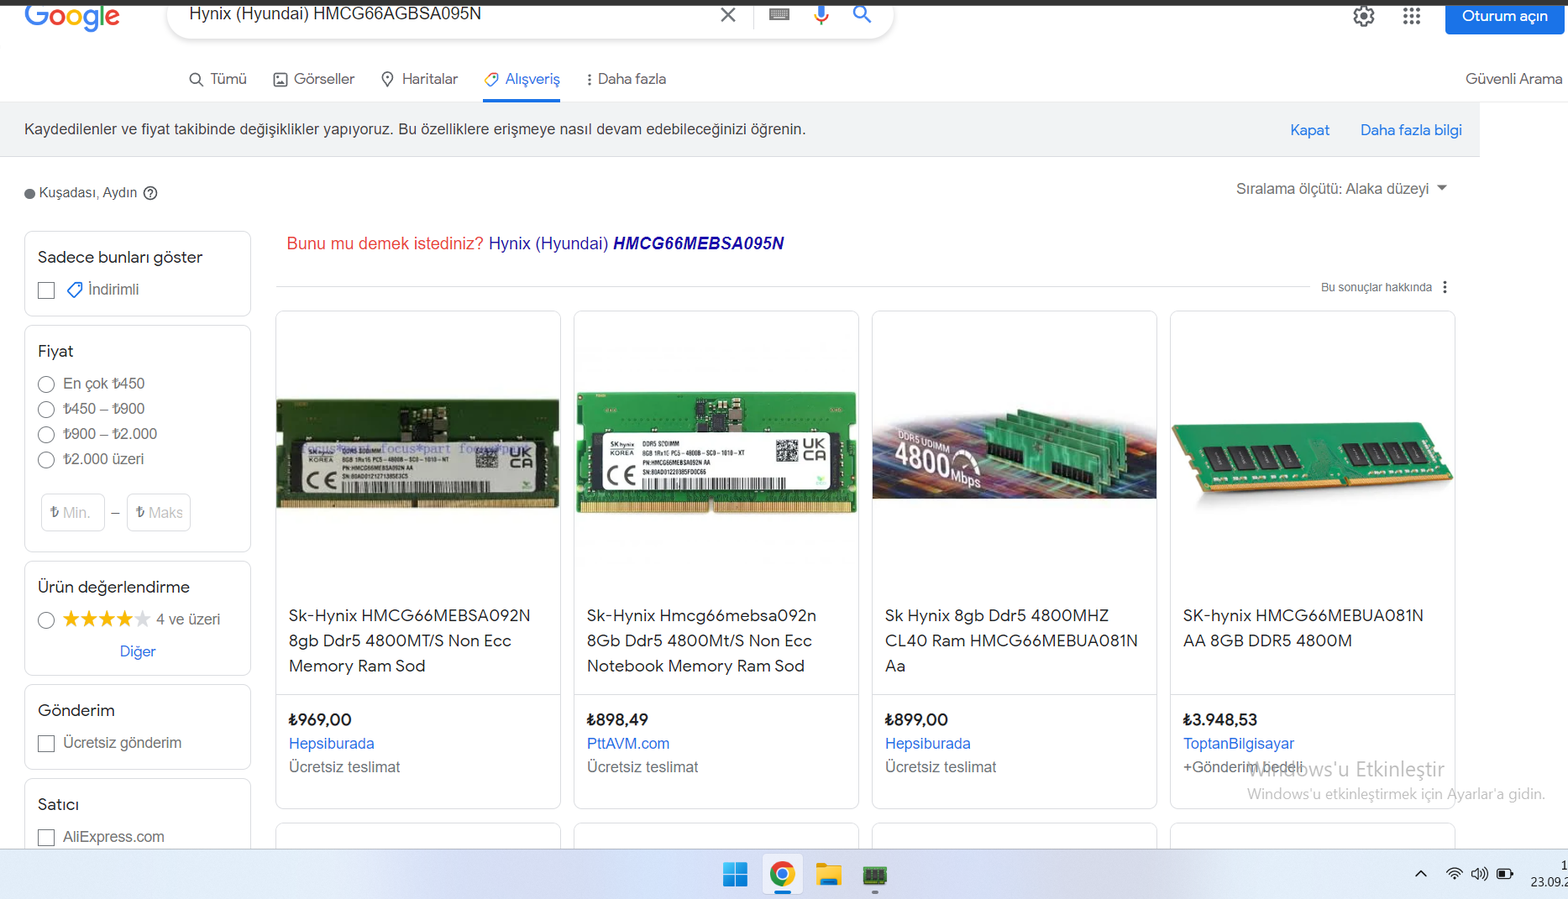
Task: Open the title SK-hynix HMCG66MEBUA081N AA 8GB DDR5
Action: click(1303, 628)
